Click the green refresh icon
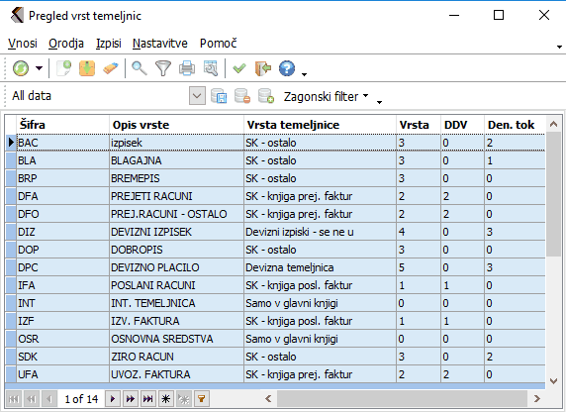The width and height of the screenshot is (566, 412). pyautogui.click(x=21, y=68)
